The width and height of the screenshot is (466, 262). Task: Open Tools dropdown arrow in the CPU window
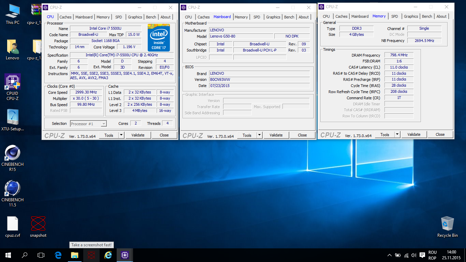coord(121,135)
